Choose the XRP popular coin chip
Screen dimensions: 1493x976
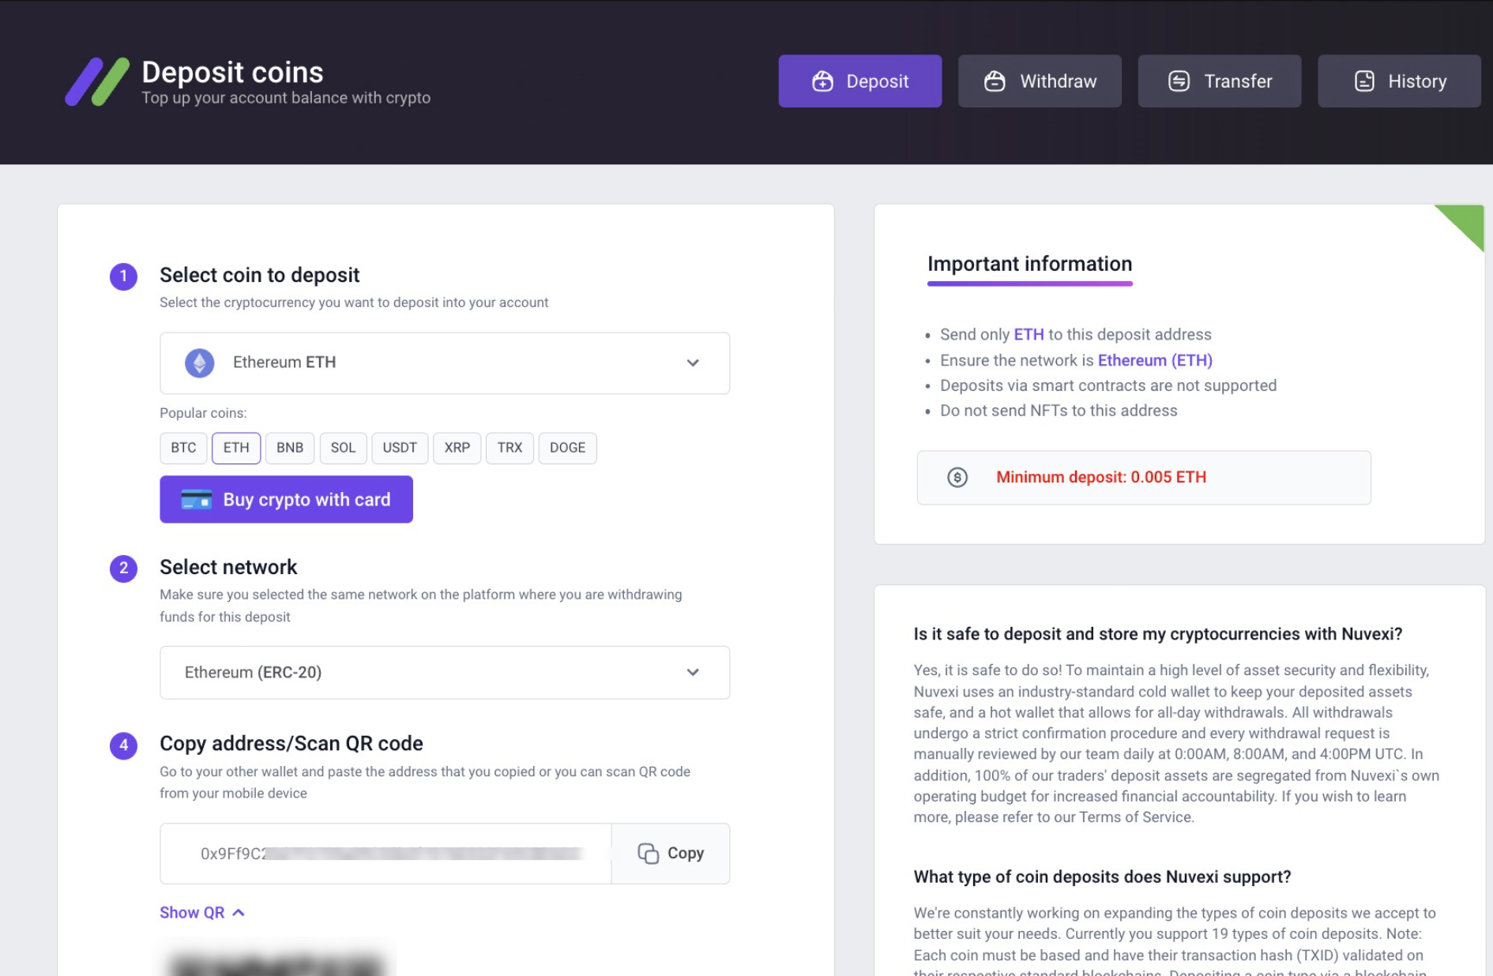[457, 448]
